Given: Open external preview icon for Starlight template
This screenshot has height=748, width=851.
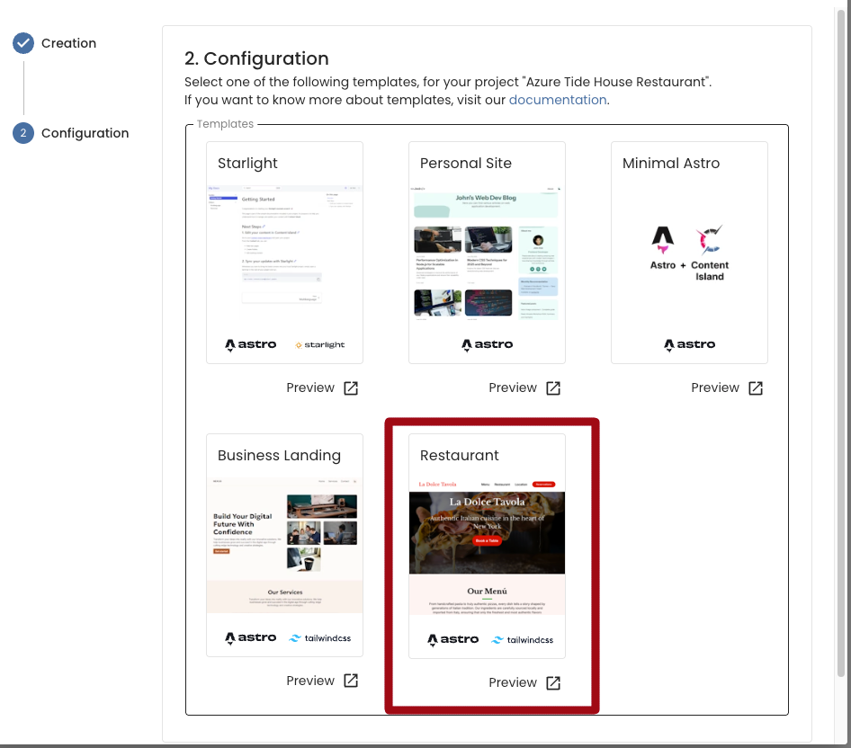Looking at the screenshot, I should pyautogui.click(x=351, y=388).
